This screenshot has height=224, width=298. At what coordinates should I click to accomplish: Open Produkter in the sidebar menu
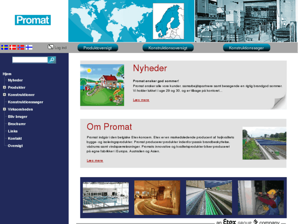click(16, 88)
